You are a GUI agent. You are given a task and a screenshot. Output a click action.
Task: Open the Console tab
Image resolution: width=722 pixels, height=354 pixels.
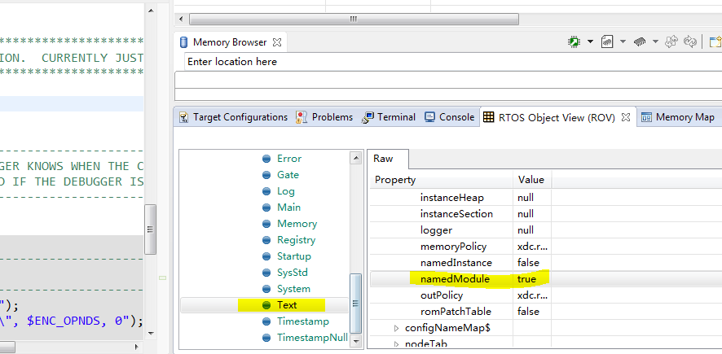449,117
